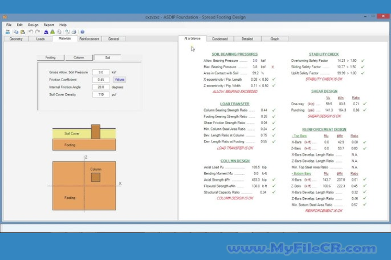Switch to the Reinforcement tab
Screen dimensions: 391x260
point(89,39)
